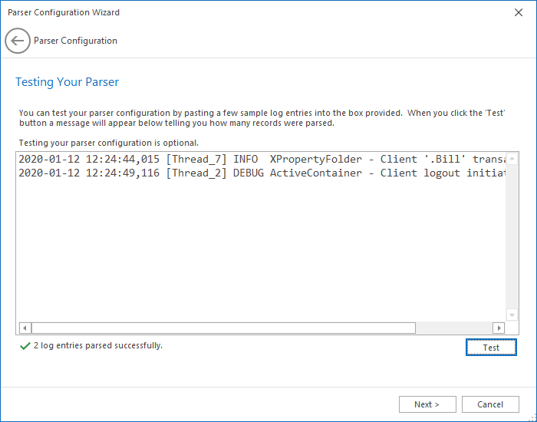Click the horizontal scrollbar right arrow

point(499,328)
